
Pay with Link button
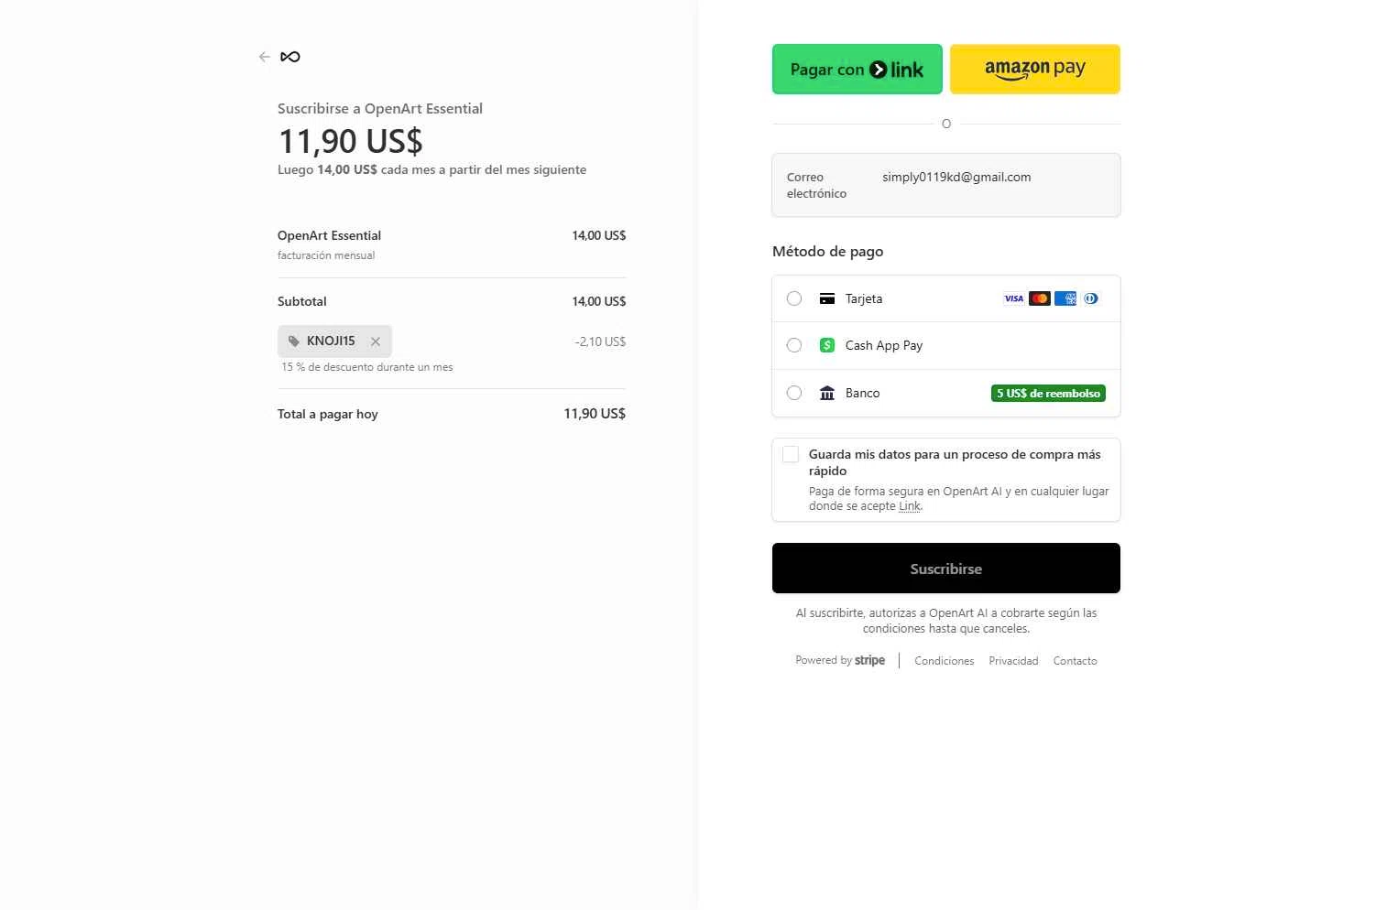pyautogui.click(x=857, y=70)
